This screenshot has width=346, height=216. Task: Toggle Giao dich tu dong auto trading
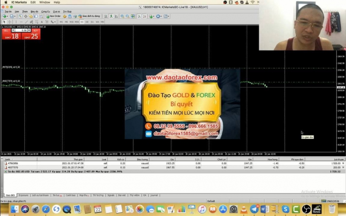point(90,16)
